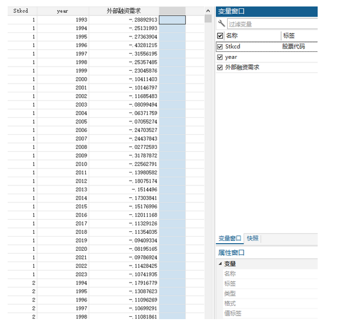Uncheck the year variable checkbox
340x325 pixels.
(220, 57)
